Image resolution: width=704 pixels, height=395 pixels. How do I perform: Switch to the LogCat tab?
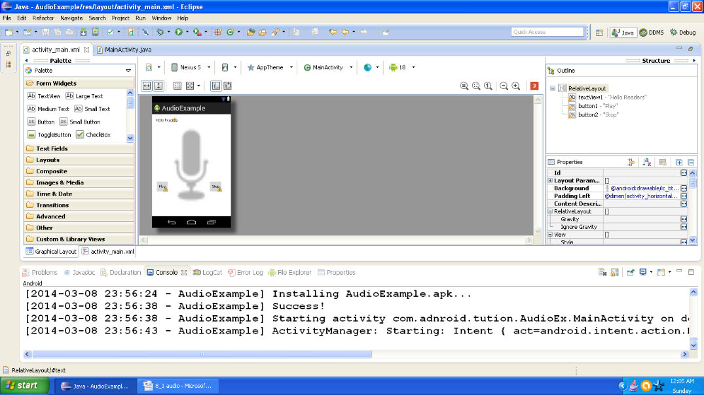(208, 272)
